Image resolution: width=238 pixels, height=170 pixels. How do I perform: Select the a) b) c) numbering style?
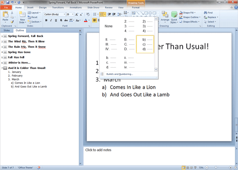pyautogui.click(x=145, y=44)
